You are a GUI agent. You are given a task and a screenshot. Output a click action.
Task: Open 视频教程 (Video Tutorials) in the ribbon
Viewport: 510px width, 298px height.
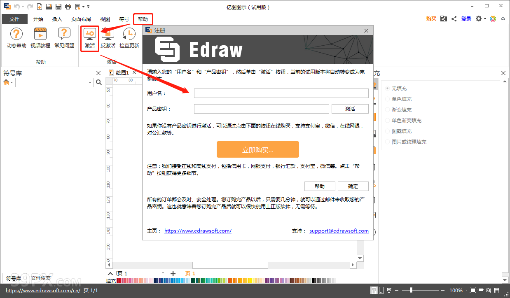(x=40, y=38)
